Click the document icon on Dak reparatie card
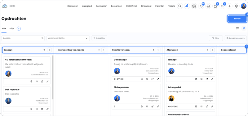The width and height of the screenshot is (248, 116). coord(31,109)
